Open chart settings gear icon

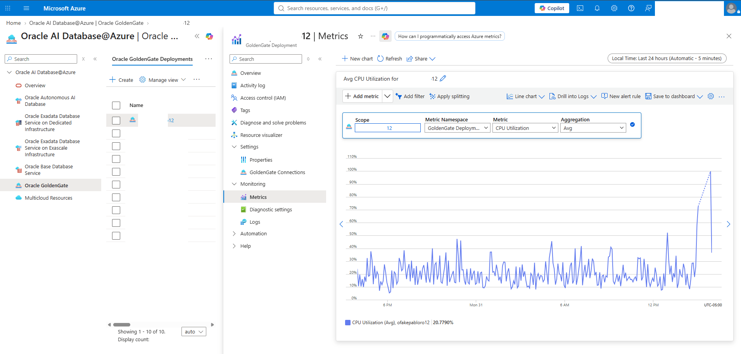(711, 96)
